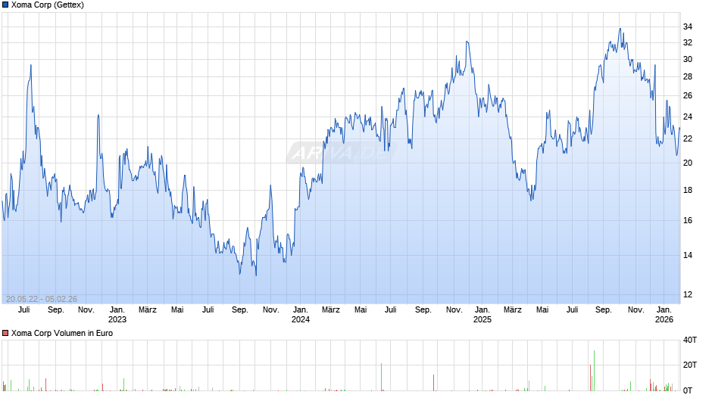This screenshot has height=398, width=712.
Task: Click the volume axis label 0T
Action: click(x=688, y=390)
